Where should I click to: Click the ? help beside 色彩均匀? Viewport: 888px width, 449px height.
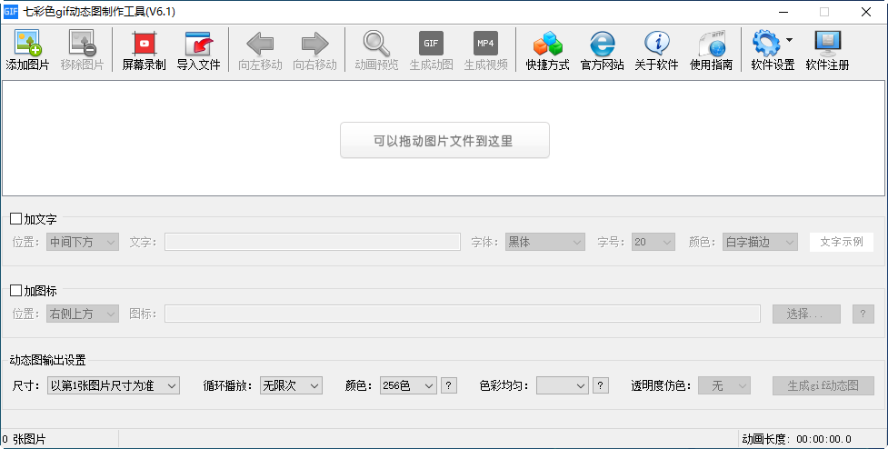(600, 385)
